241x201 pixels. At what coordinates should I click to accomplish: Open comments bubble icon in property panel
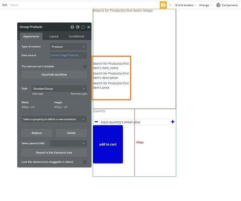pyautogui.click(x=83, y=27)
